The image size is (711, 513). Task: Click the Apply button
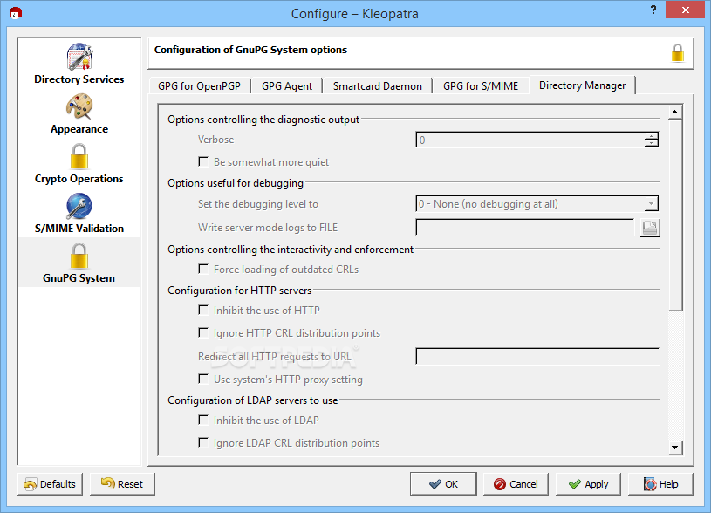589,484
